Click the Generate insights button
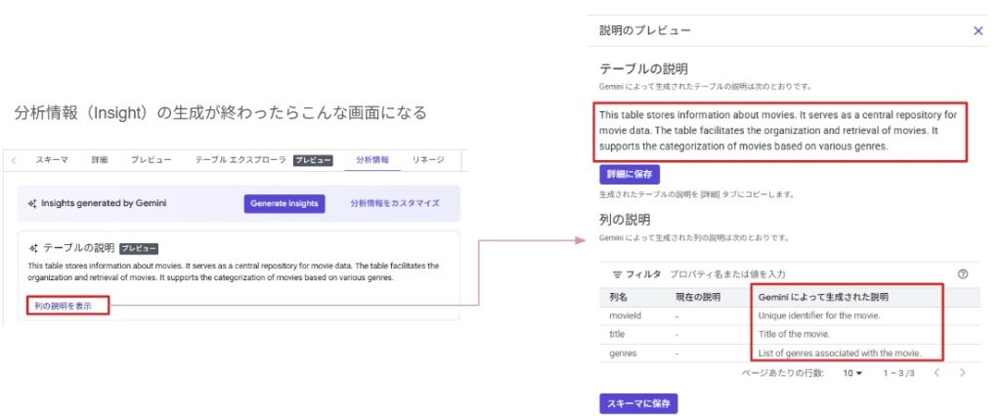The image size is (1001, 416). pos(284,203)
